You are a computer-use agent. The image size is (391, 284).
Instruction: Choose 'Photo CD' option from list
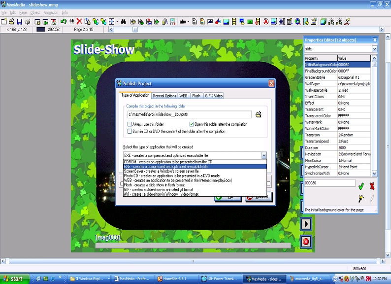pyautogui.click(x=195, y=176)
